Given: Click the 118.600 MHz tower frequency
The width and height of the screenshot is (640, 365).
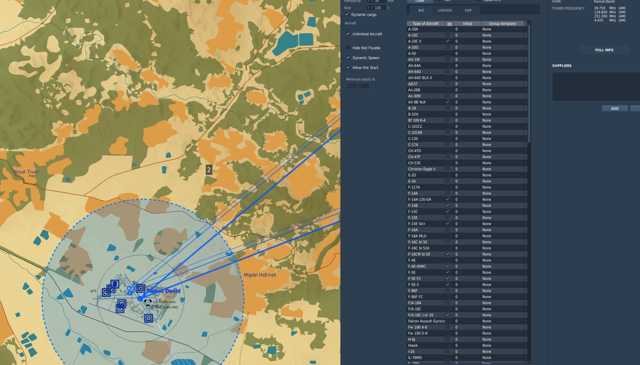Looking at the screenshot, I should 610,12.
